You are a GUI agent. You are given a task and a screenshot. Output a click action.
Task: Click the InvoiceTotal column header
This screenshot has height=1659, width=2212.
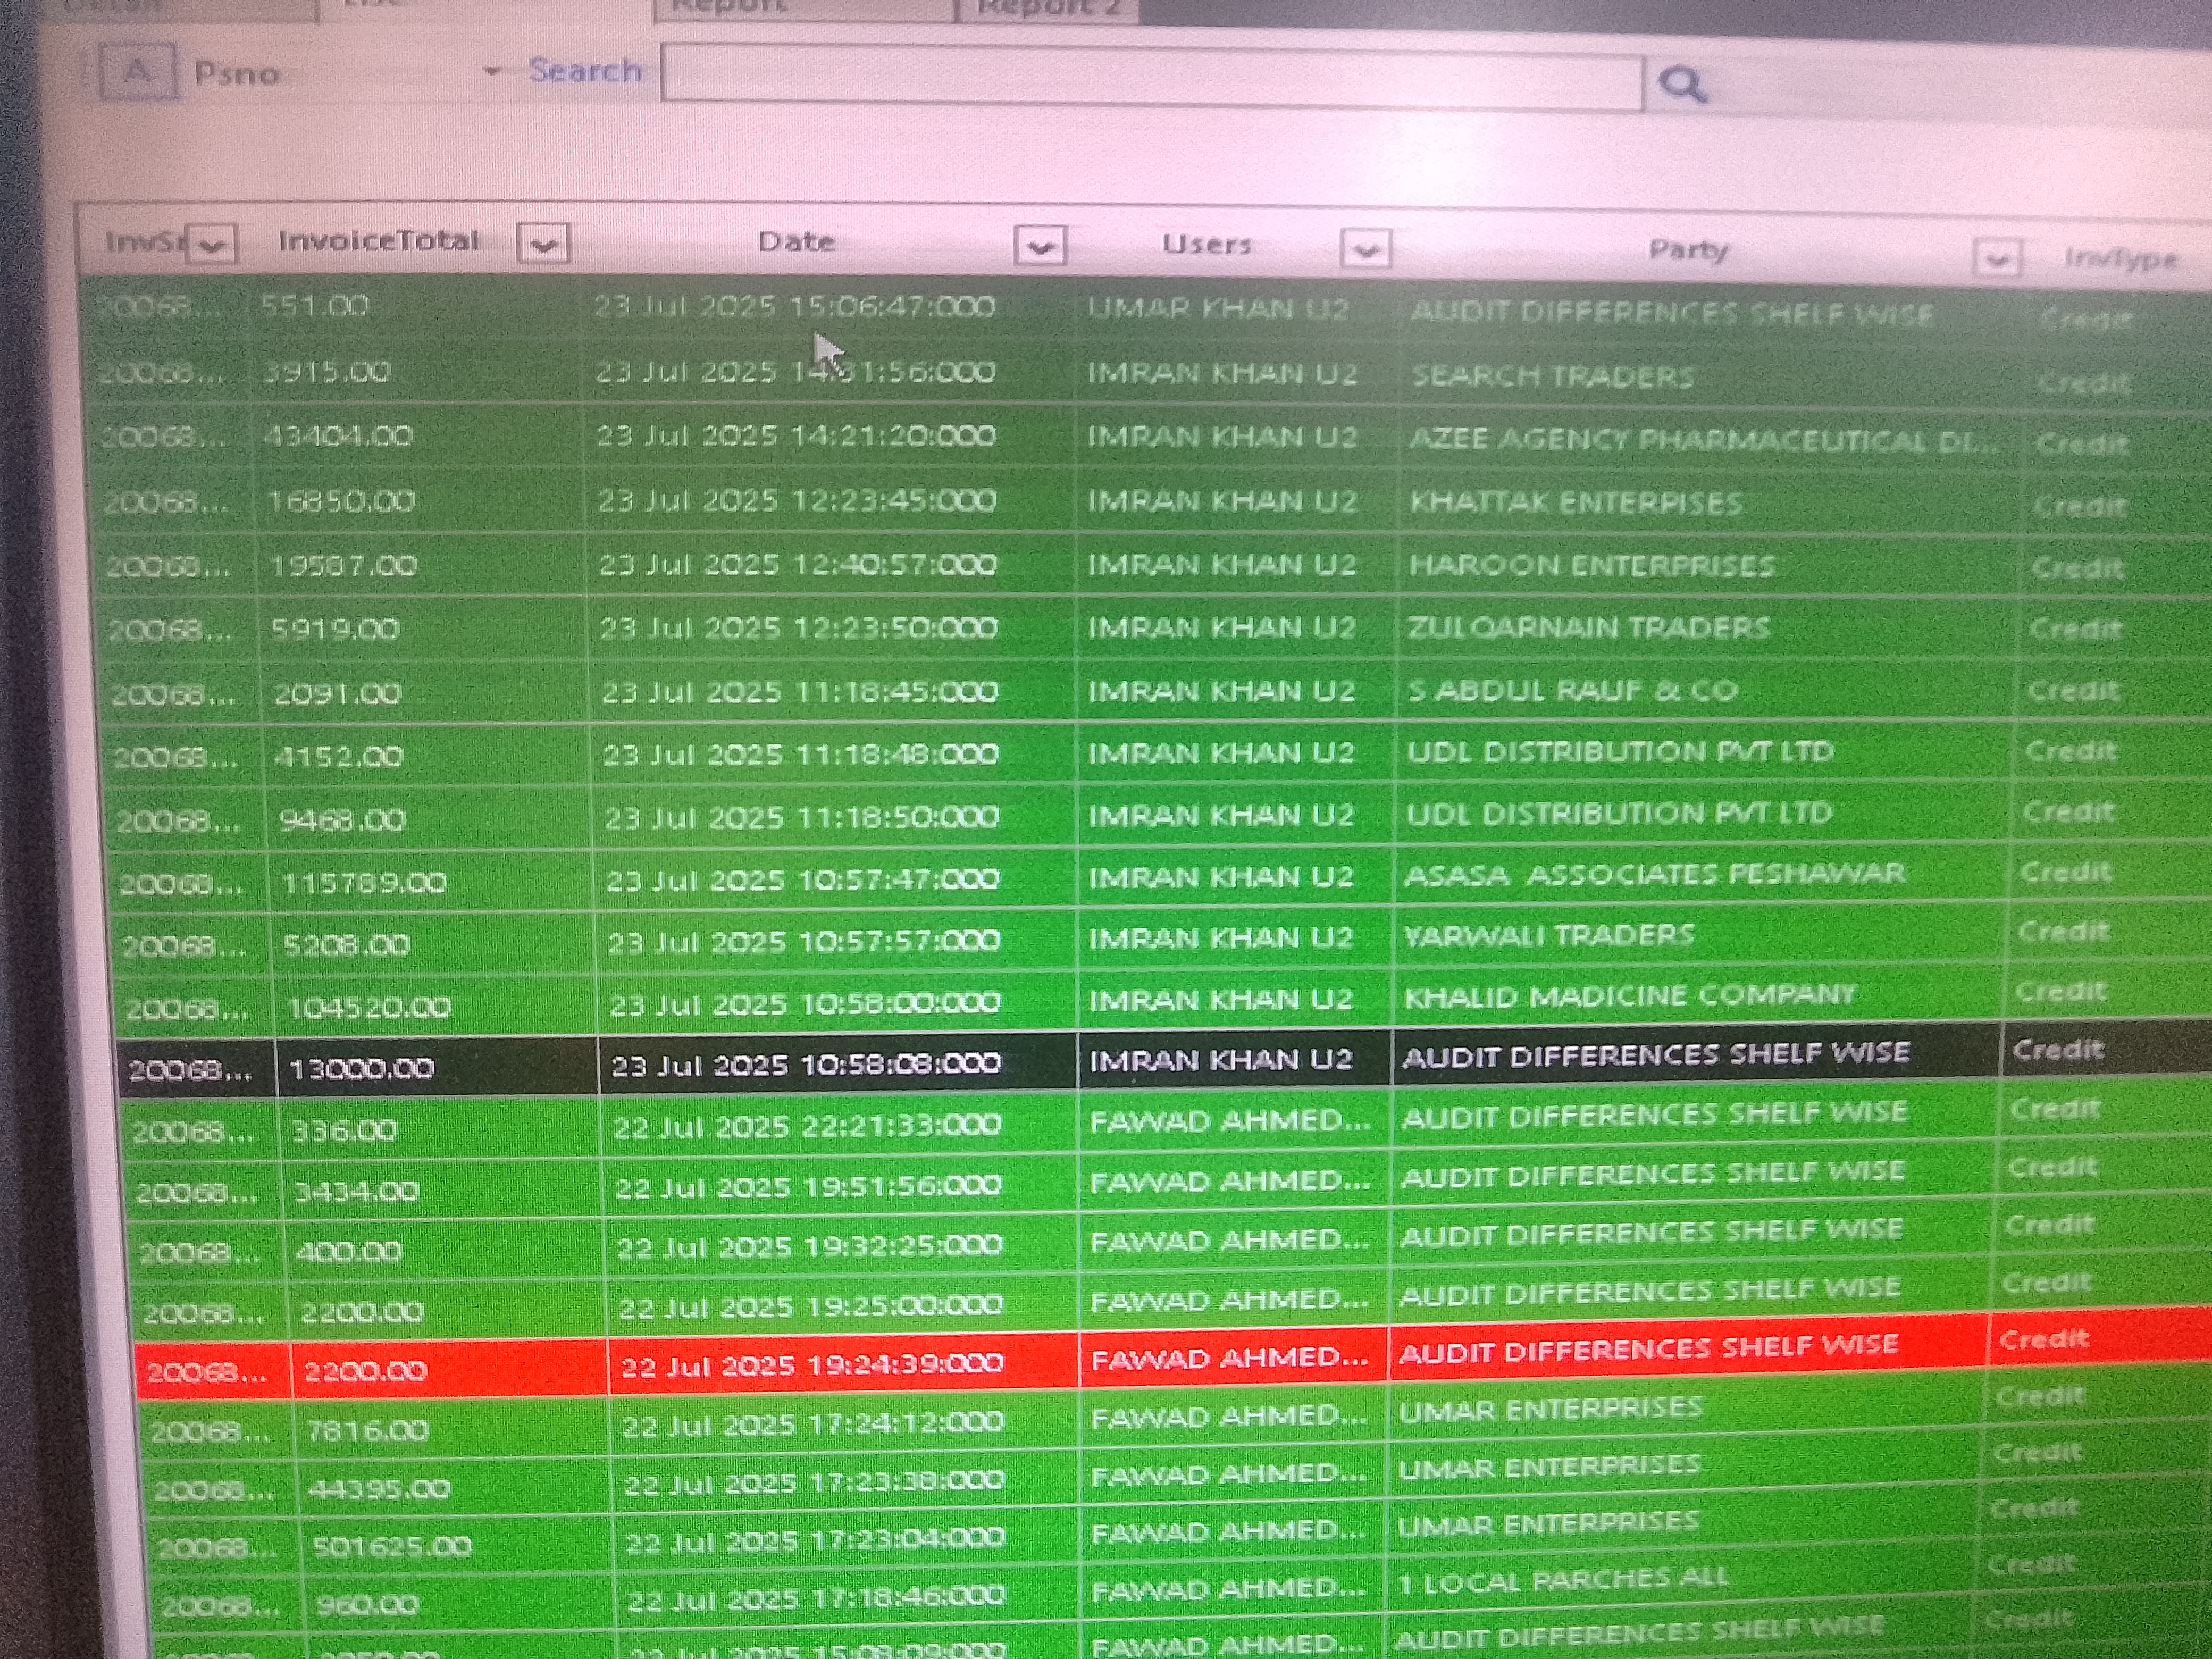click(x=379, y=241)
